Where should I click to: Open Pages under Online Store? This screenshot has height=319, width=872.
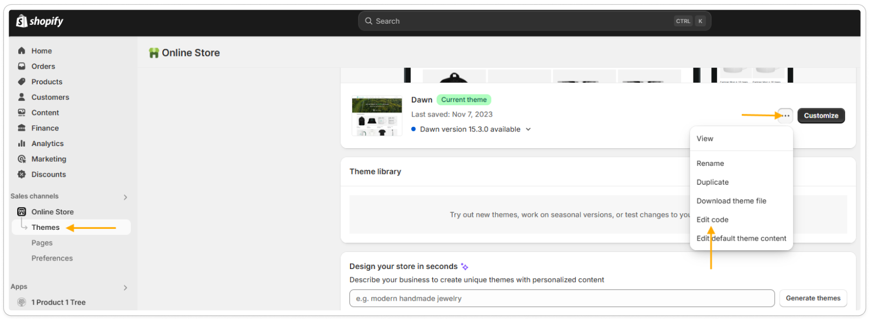(x=42, y=243)
